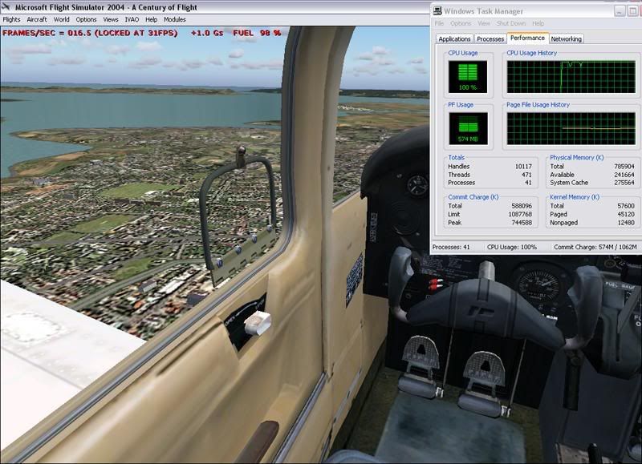
Task: Click the window latch on the side window
Action: pos(242,152)
